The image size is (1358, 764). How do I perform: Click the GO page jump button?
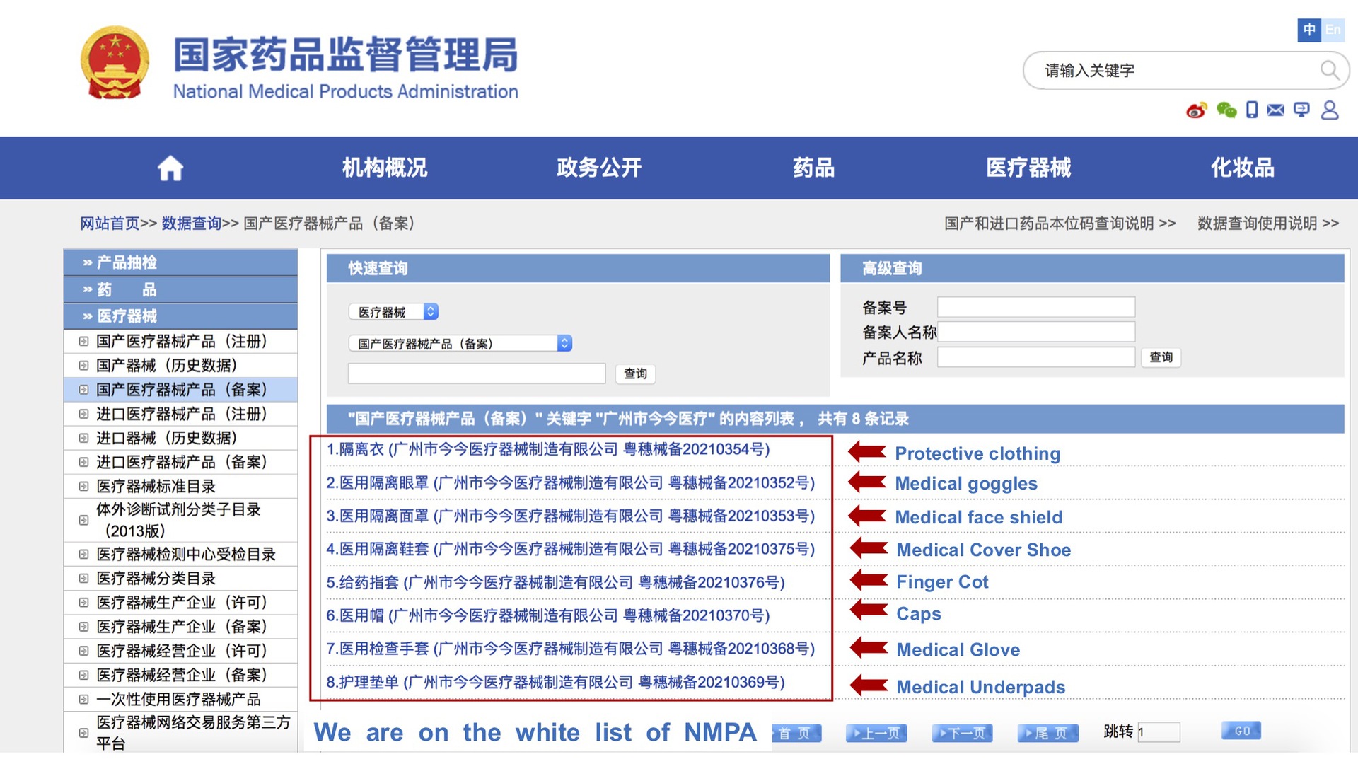pyautogui.click(x=1241, y=731)
